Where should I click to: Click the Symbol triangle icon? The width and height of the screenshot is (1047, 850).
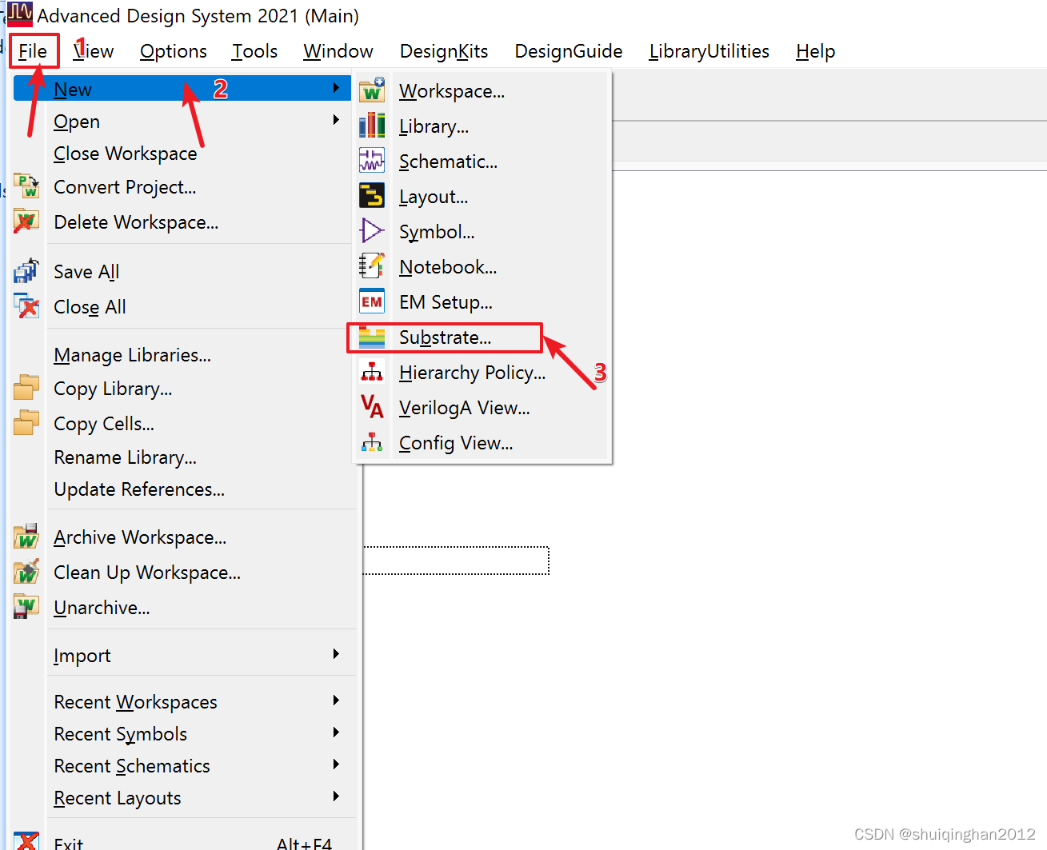[372, 231]
